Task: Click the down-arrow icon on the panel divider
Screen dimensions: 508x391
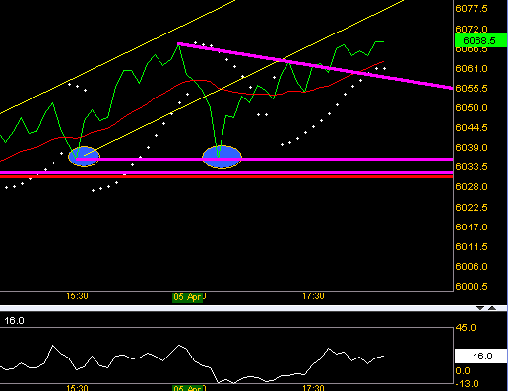Action: tap(480, 308)
